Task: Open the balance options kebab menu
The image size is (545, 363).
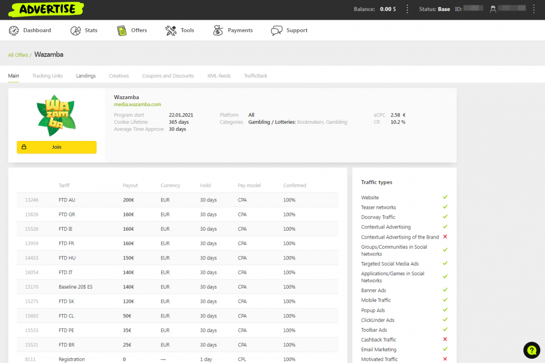Action: point(407,9)
